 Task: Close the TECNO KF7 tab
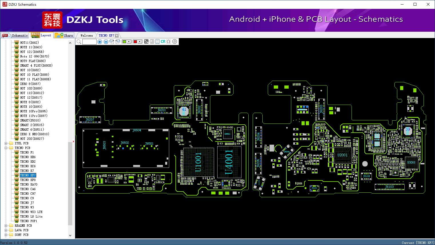tap(117, 35)
